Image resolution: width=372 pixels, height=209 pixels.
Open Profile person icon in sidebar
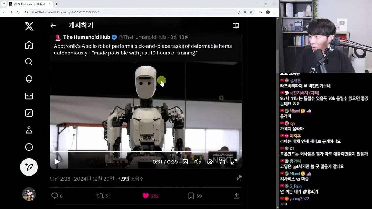point(29,130)
